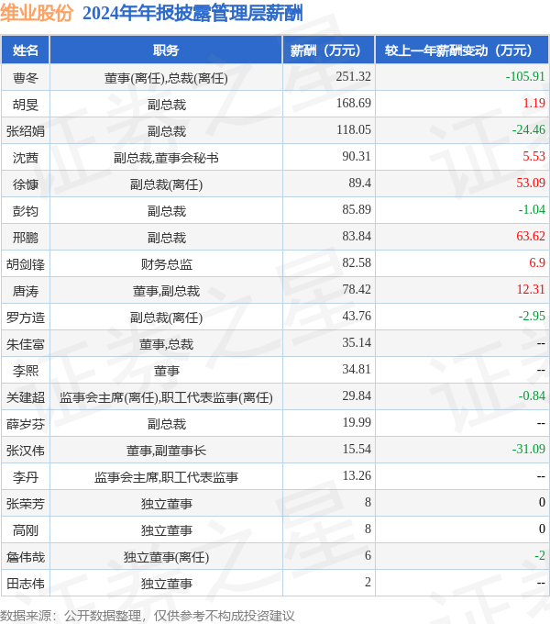
Task: Select the name 唐涛
Action: pos(26,291)
